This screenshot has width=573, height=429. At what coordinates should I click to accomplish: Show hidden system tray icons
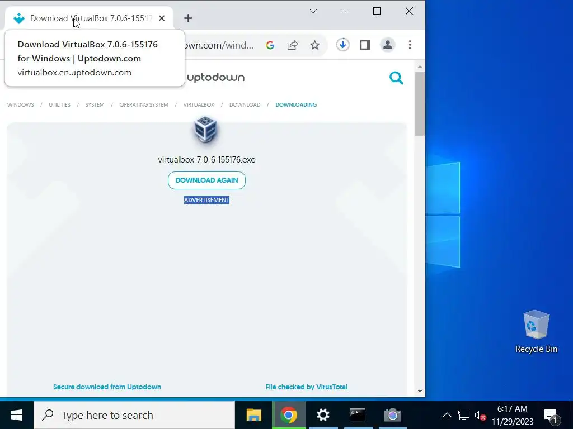pyautogui.click(x=447, y=415)
